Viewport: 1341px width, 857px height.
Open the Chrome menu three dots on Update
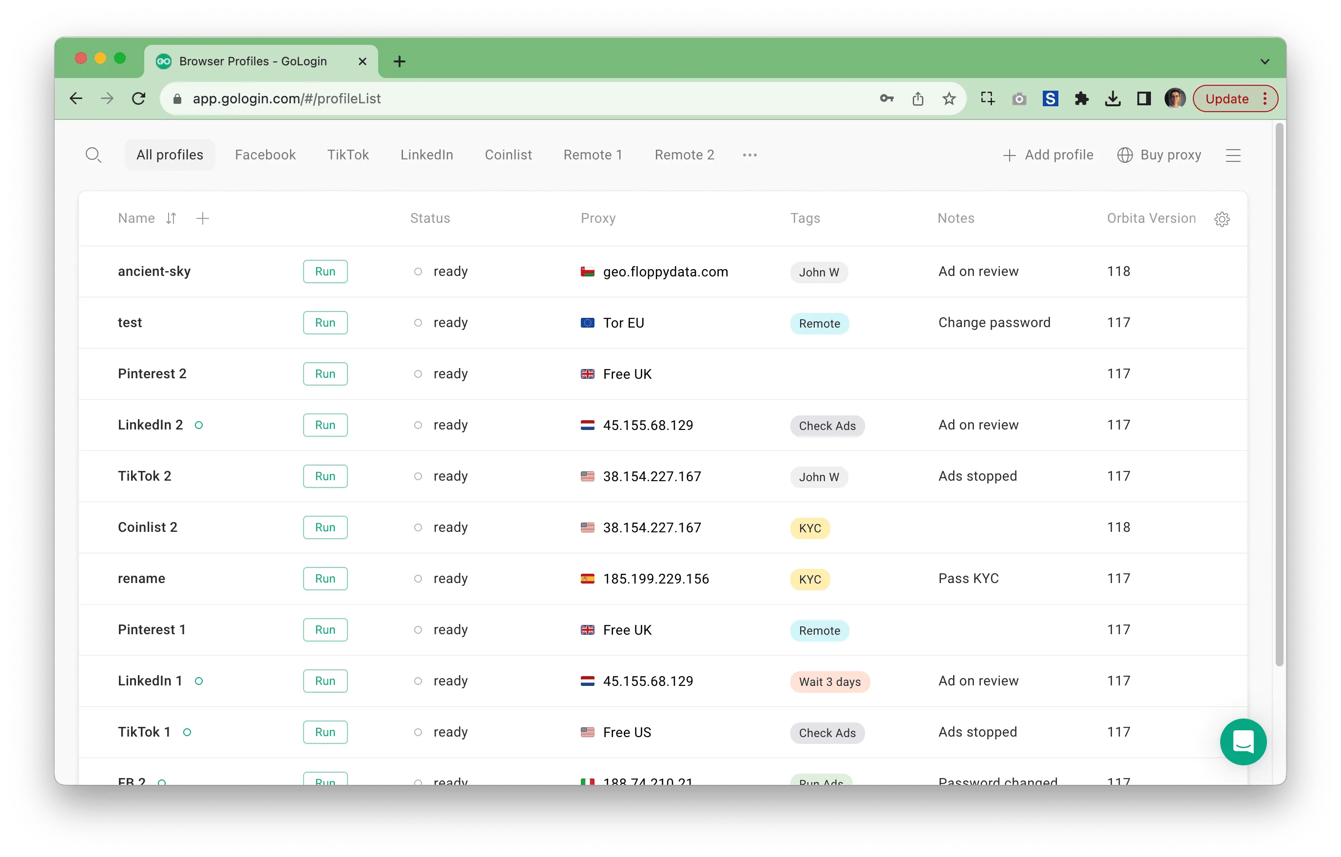click(x=1265, y=98)
